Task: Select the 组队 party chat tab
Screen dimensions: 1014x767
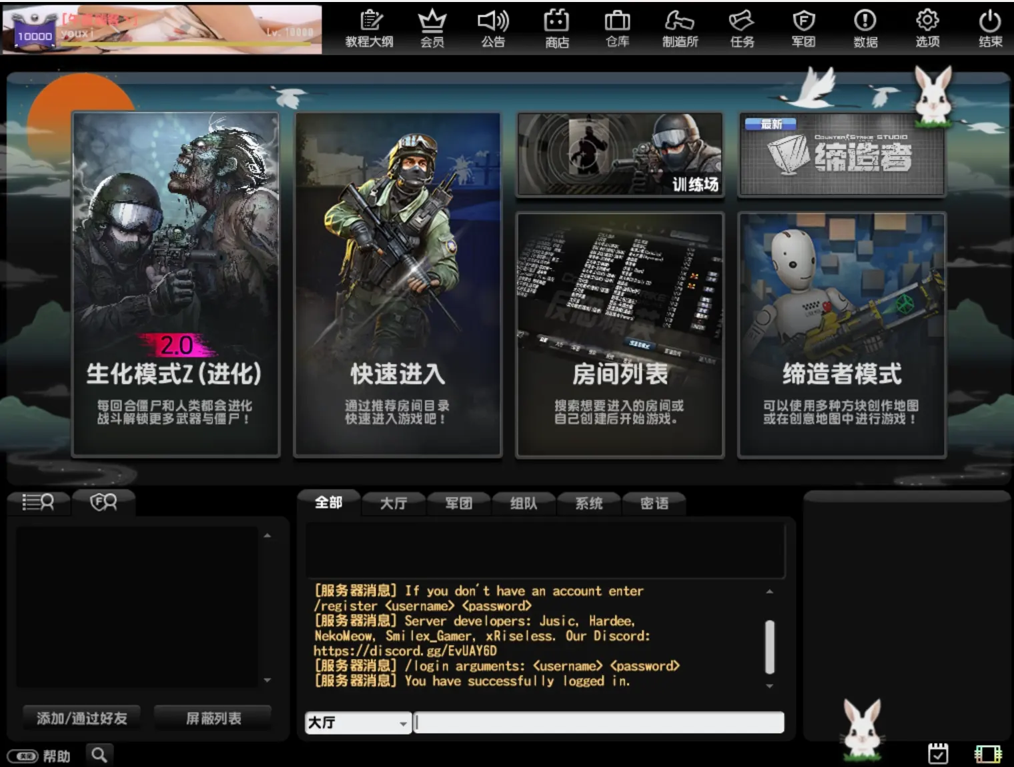Action: 524,503
